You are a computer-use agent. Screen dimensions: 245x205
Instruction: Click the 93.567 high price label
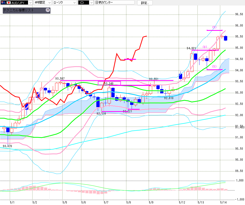coord(60,78)
